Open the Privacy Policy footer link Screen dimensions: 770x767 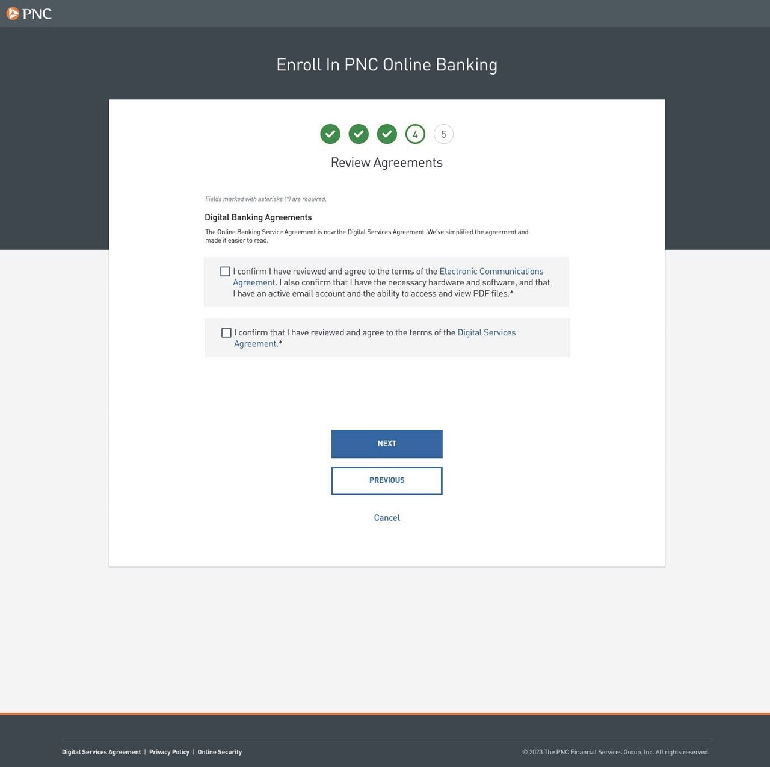click(x=169, y=752)
